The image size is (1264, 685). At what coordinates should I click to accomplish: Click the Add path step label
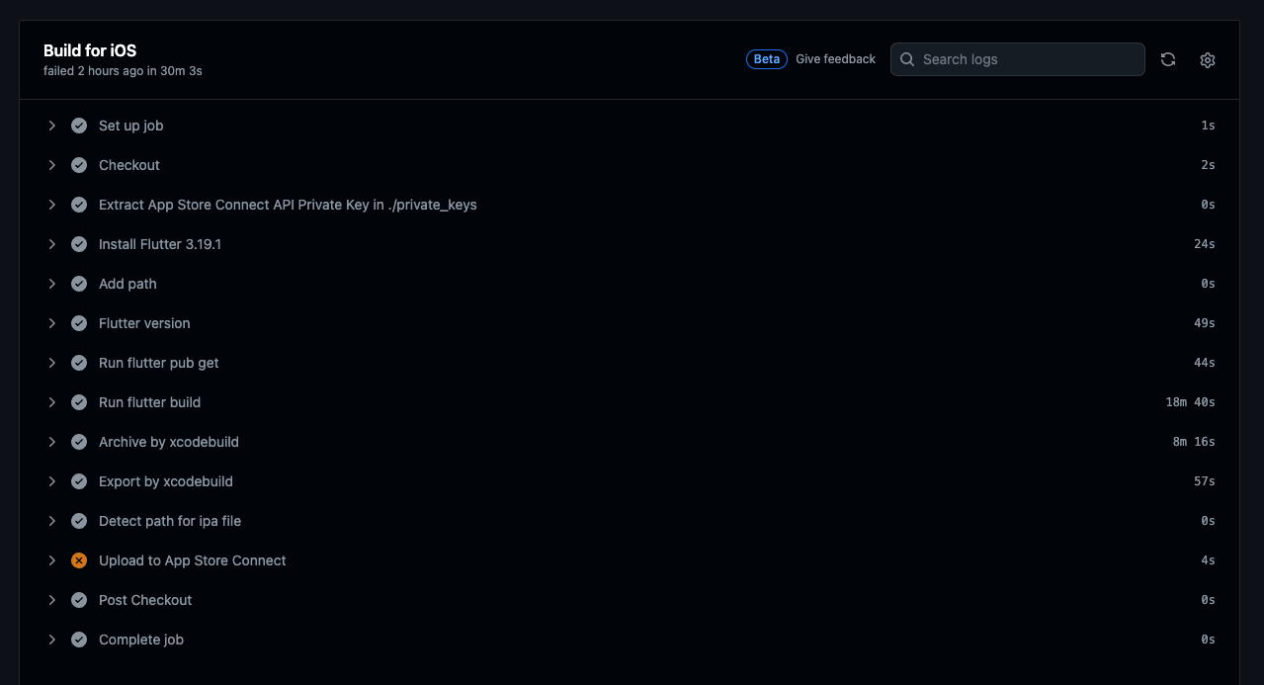[127, 284]
